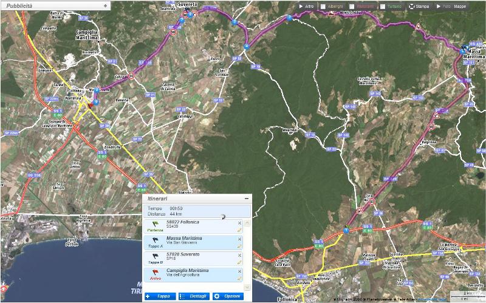
Task: Click the warning triangle above the Valpiana speed sign
Action: click(x=436, y=115)
